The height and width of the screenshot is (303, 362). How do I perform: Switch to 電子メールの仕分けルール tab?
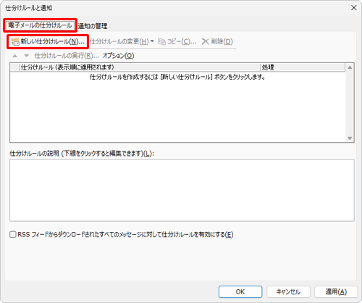pyautogui.click(x=40, y=25)
